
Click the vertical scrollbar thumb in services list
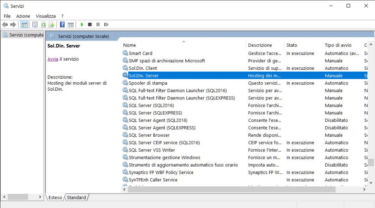371,162
